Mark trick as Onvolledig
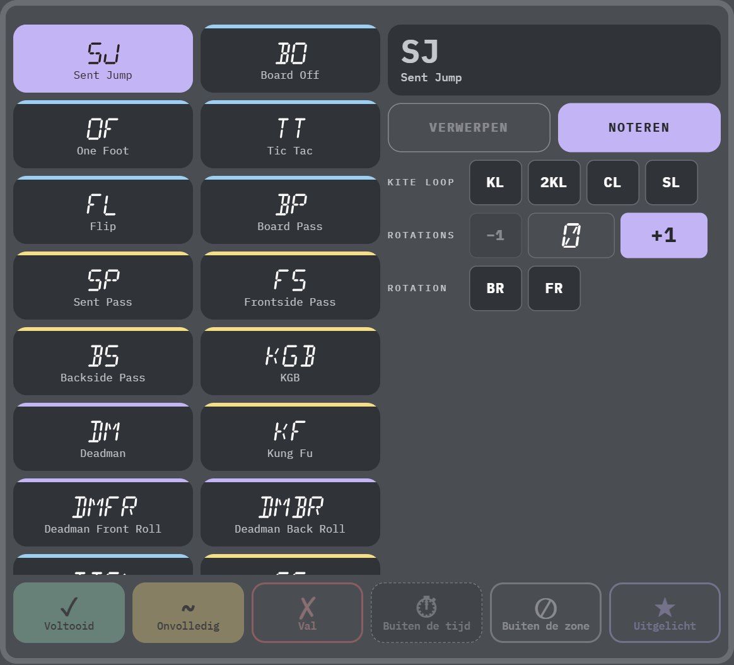This screenshot has height=665, width=734. coord(188,613)
